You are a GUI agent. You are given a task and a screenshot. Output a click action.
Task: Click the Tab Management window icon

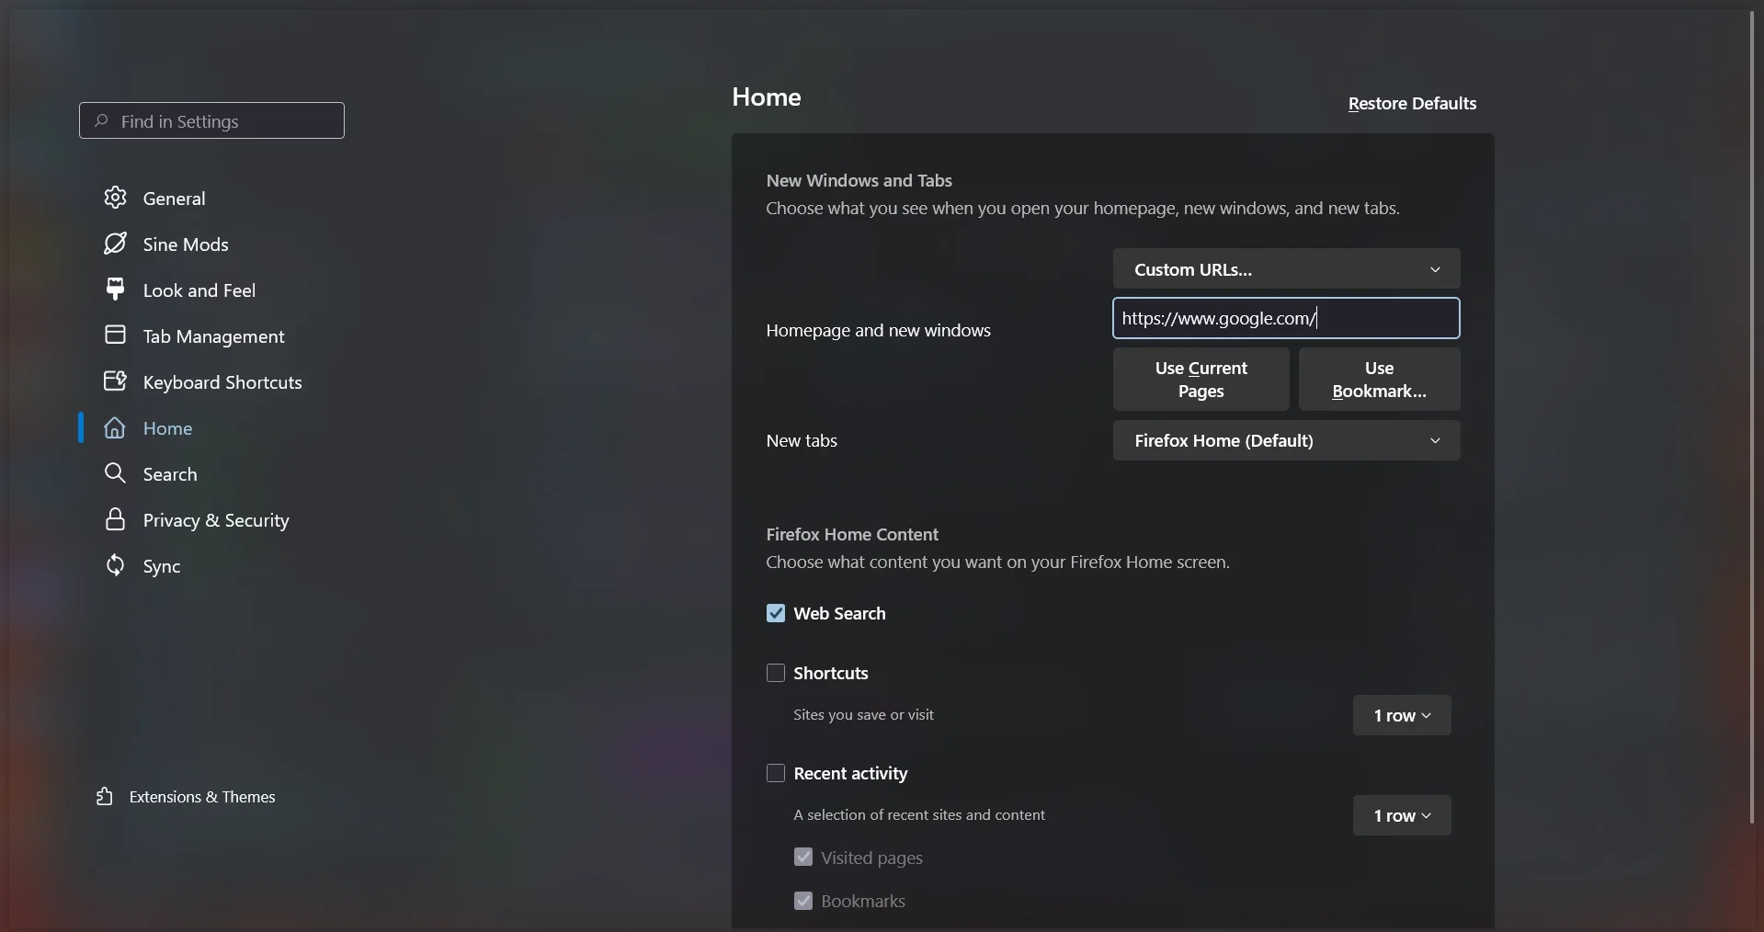tap(115, 335)
